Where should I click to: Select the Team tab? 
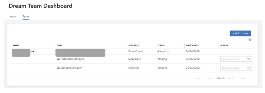click(26, 16)
